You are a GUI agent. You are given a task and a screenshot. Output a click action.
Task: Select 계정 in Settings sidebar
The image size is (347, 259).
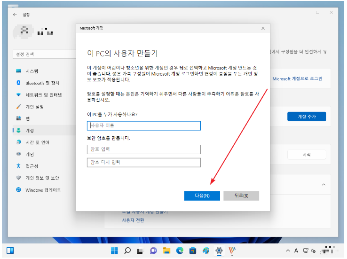(44, 131)
